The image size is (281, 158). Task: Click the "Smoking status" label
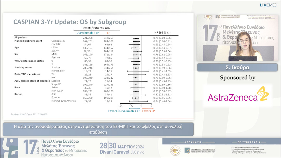tap(23, 68)
